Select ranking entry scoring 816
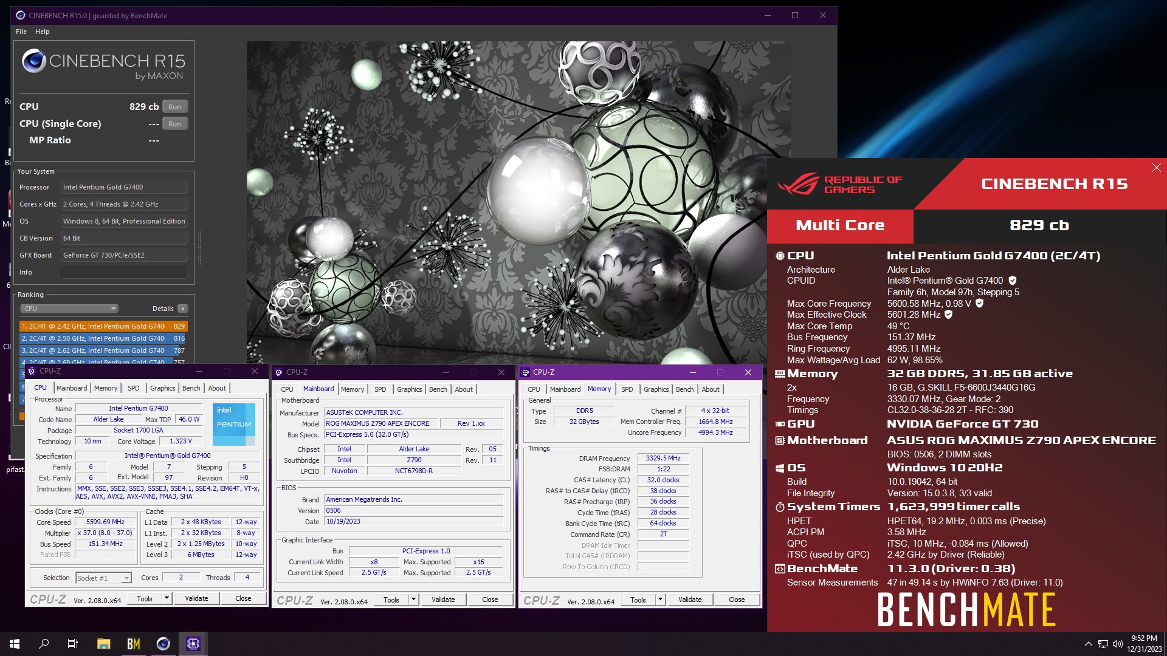 click(102, 338)
